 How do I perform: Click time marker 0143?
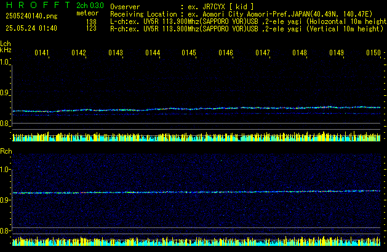click(116, 53)
